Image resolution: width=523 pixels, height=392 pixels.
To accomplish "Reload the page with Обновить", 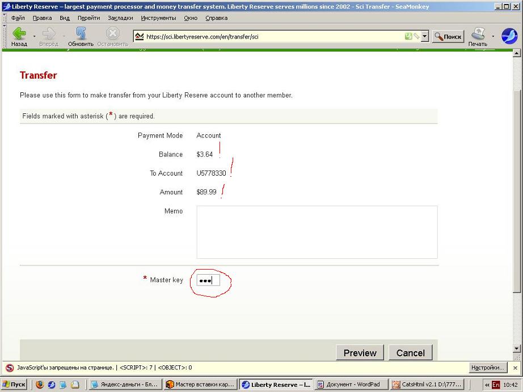I will (x=81, y=37).
